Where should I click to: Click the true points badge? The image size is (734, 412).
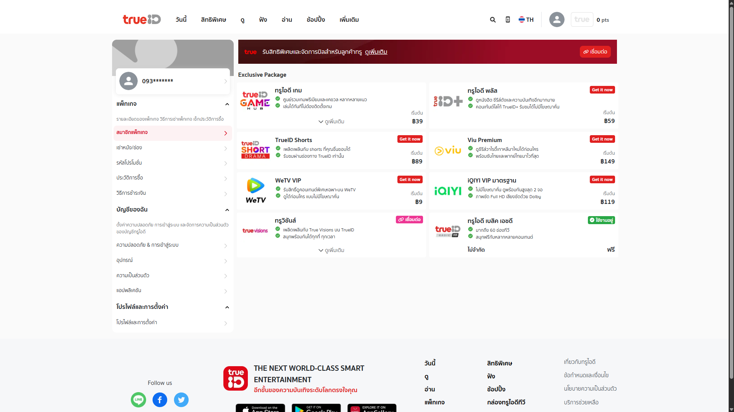[582, 19]
